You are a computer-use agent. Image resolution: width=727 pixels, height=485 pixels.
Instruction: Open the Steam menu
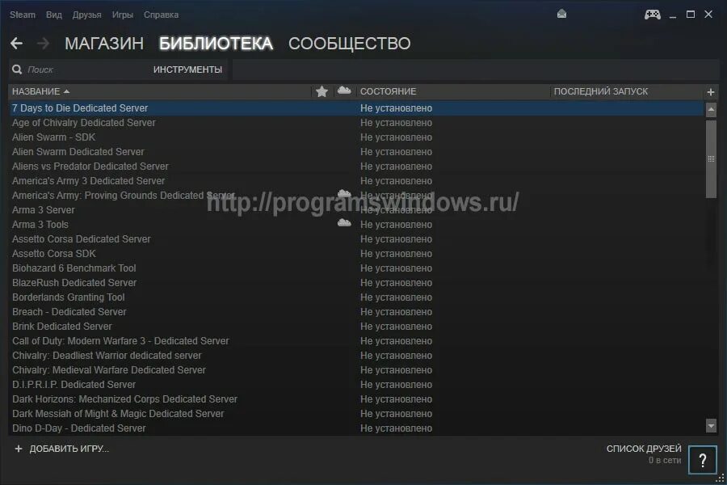pyautogui.click(x=23, y=15)
